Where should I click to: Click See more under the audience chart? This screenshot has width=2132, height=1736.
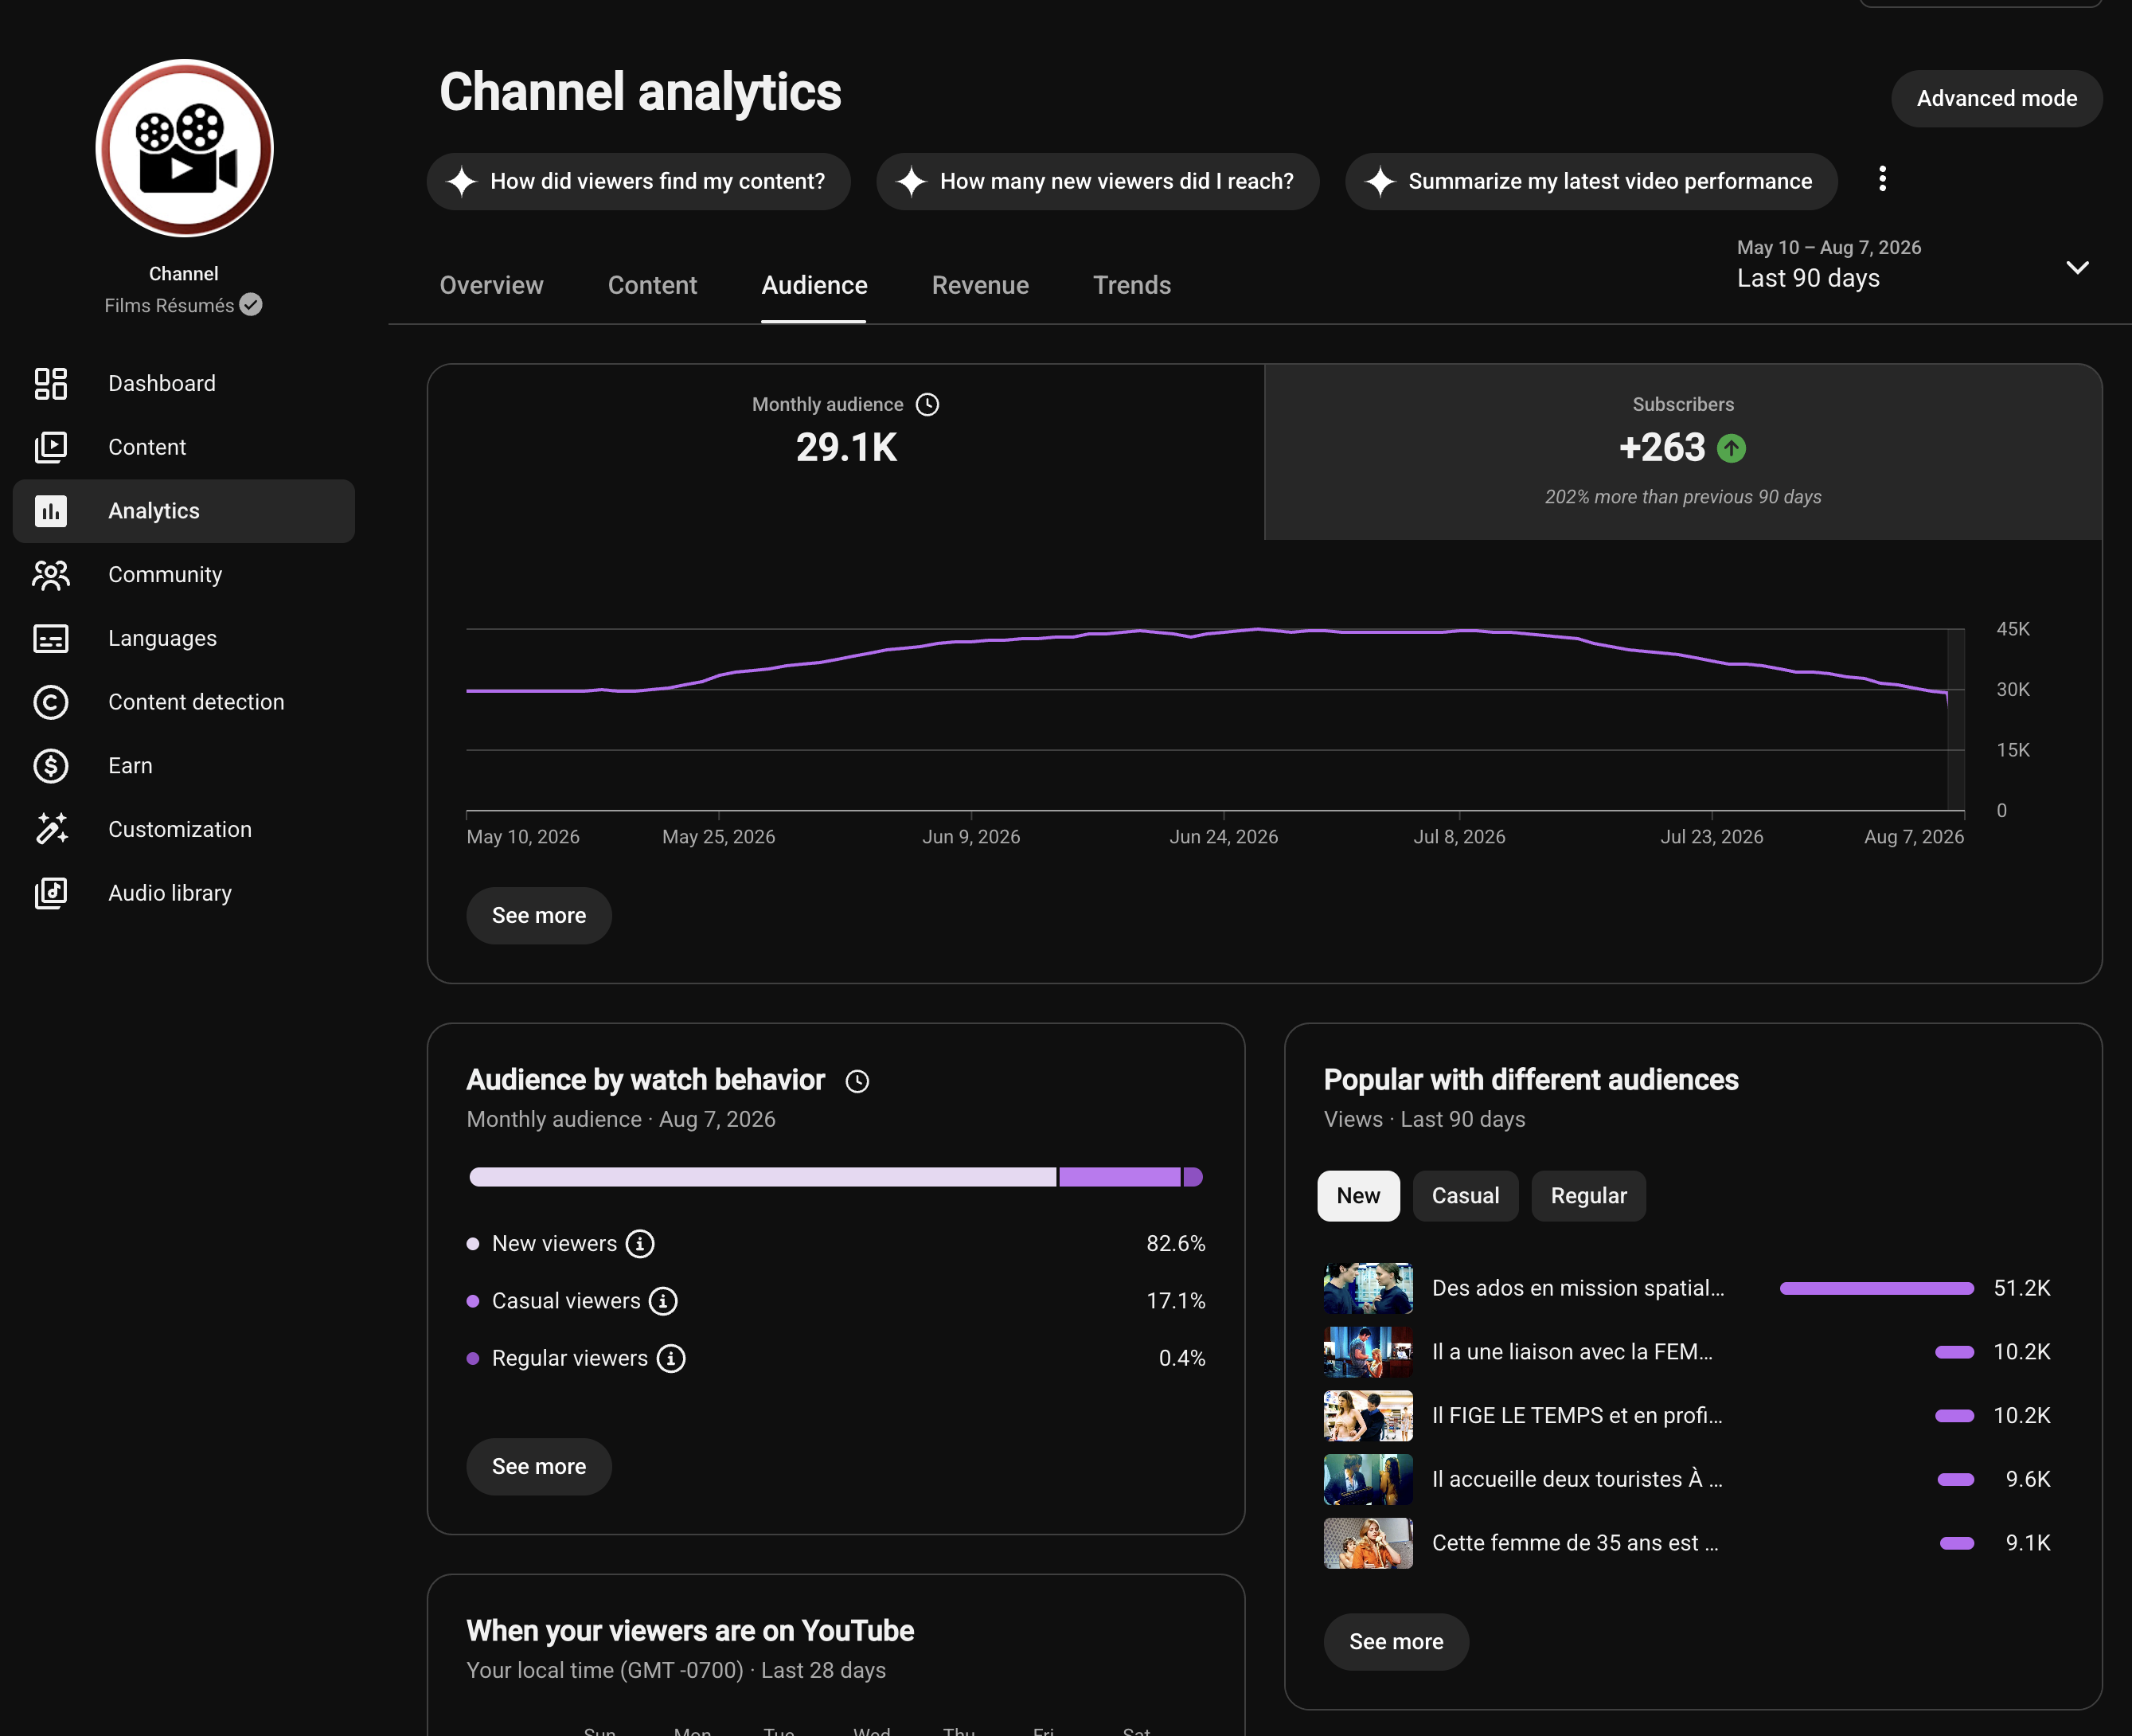click(x=539, y=915)
